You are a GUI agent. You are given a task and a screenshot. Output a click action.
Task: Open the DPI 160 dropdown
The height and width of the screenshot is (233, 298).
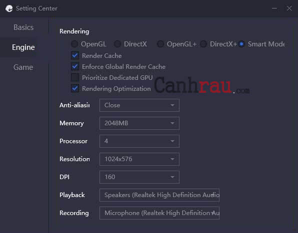coord(139,177)
